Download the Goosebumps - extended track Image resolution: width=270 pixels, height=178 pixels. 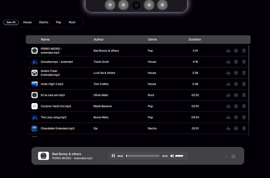point(228,62)
